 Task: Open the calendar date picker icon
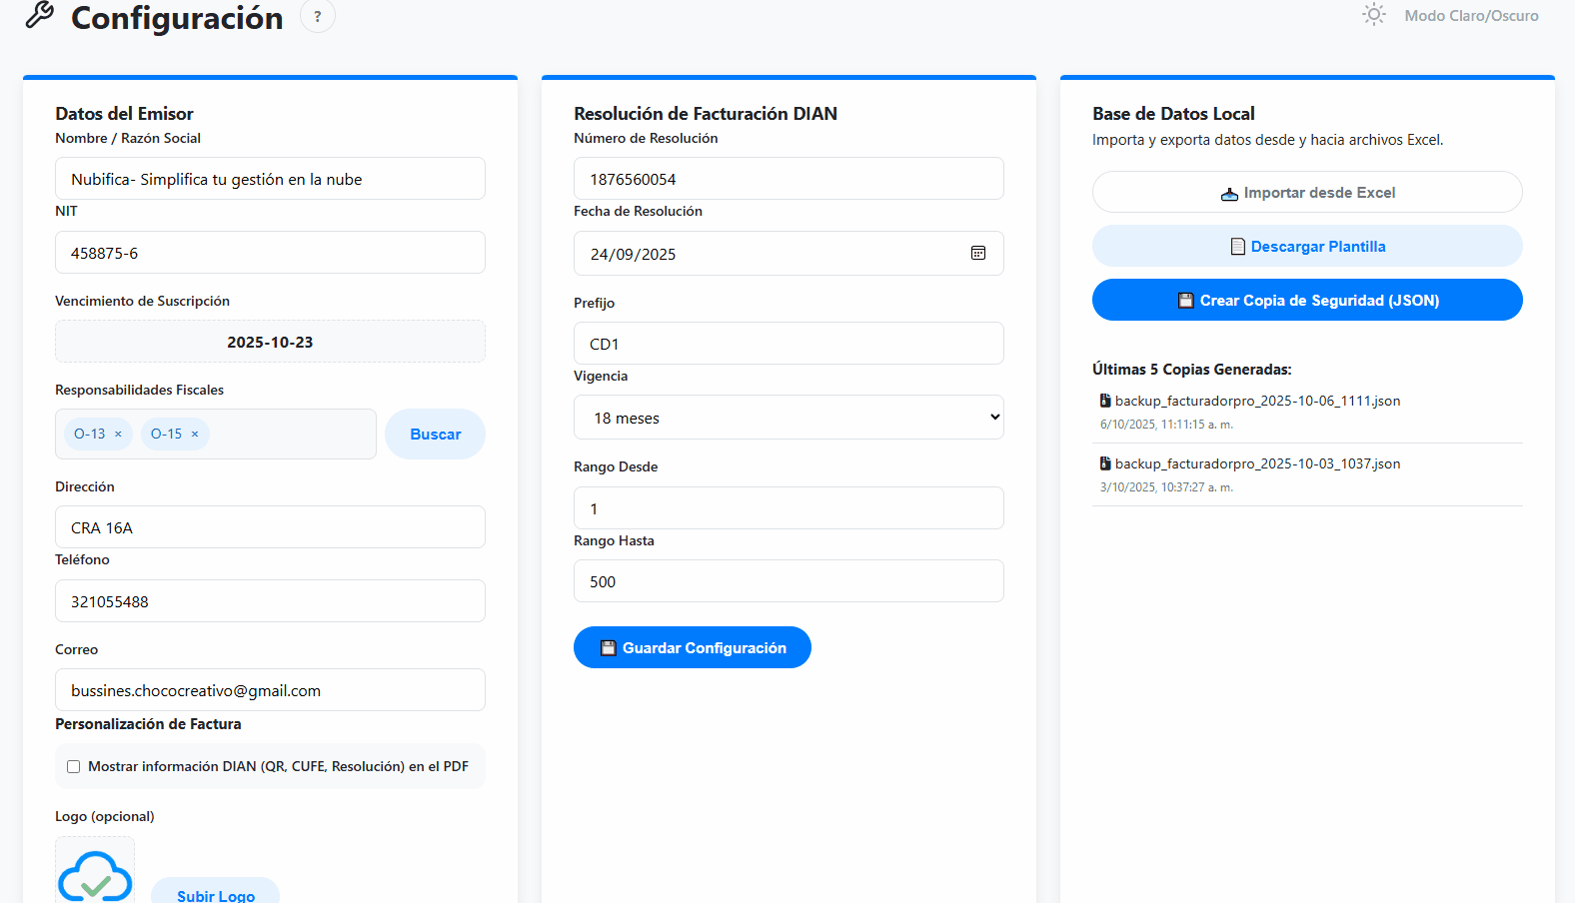point(978,254)
